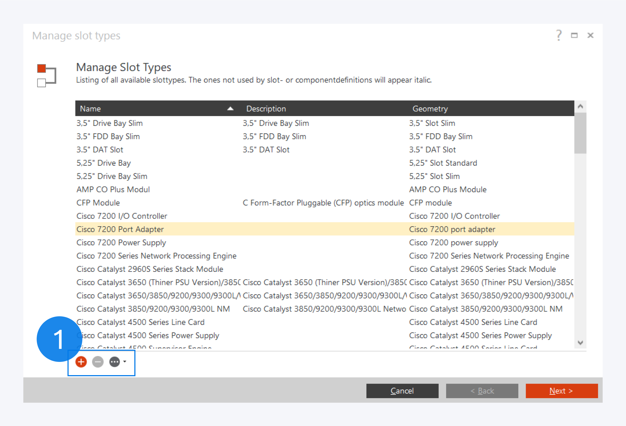This screenshot has width=626, height=426.
Task: Sort by the Geometry column header
Action: coord(430,108)
